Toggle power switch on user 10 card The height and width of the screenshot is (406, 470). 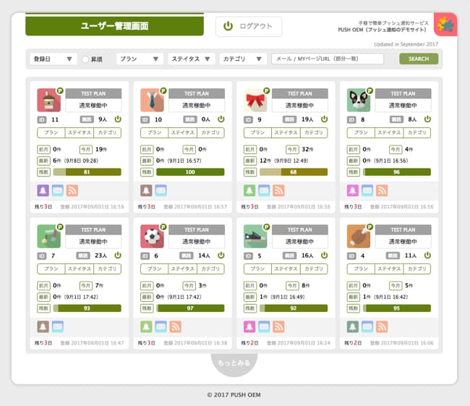click(x=221, y=119)
